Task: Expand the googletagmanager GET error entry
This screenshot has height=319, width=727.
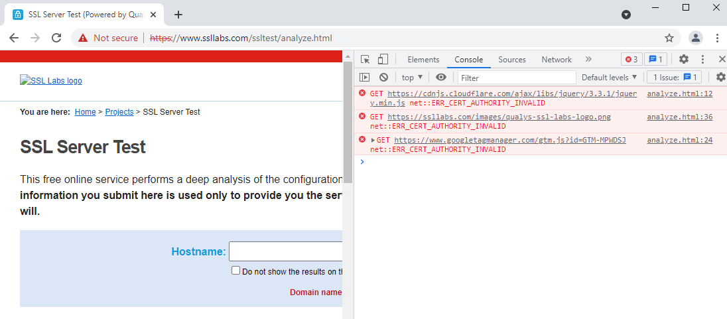Action: (x=373, y=140)
